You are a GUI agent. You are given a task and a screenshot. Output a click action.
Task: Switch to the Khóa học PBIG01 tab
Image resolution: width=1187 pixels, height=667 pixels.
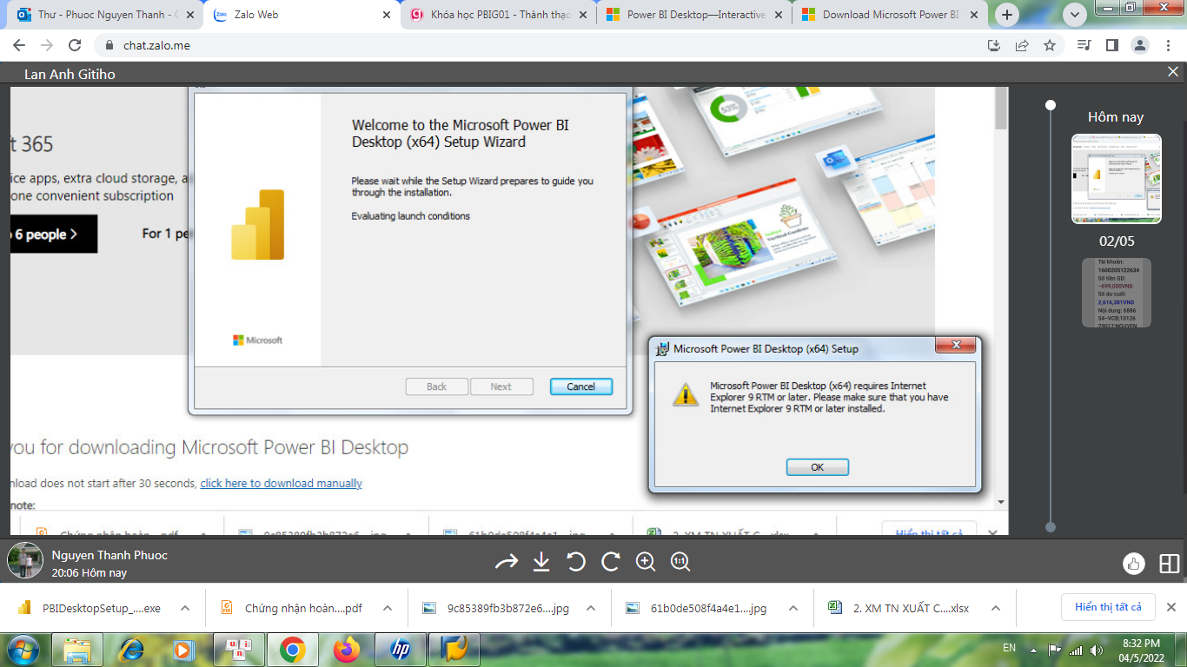click(498, 15)
